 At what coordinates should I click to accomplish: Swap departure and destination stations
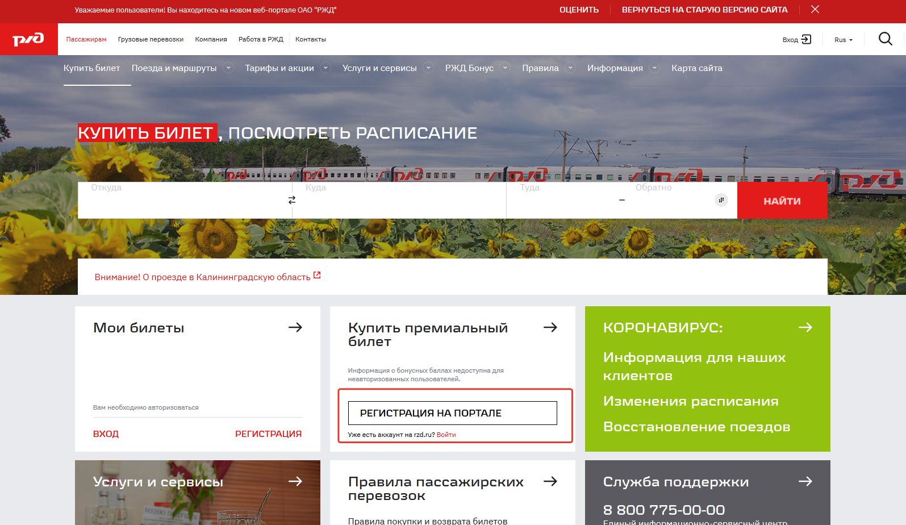click(x=292, y=200)
